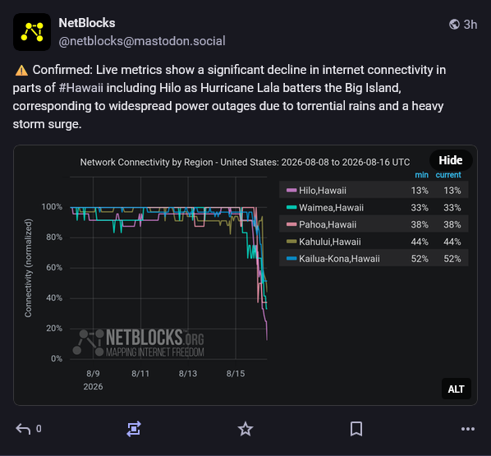491x456 pixels.
Task: Open the more options ellipsis menu
Action: click(468, 429)
